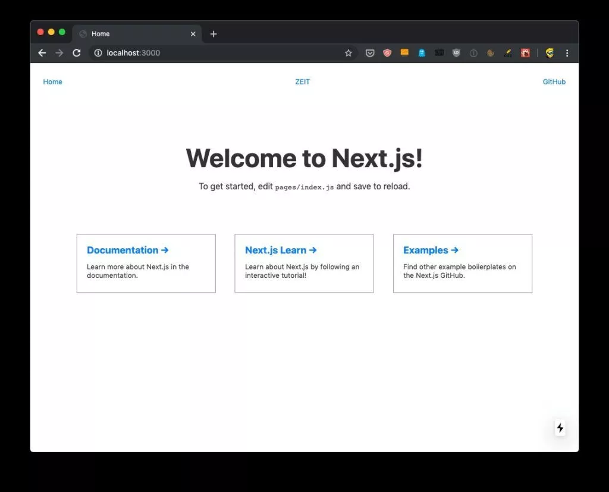Open the uBlock Origin shield extension
The height and width of the screenshot is (492, 609).
(456, 53)
